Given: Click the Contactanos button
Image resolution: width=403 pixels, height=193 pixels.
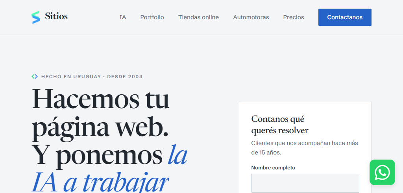Looking at the screenshot, I should point(345,17).
